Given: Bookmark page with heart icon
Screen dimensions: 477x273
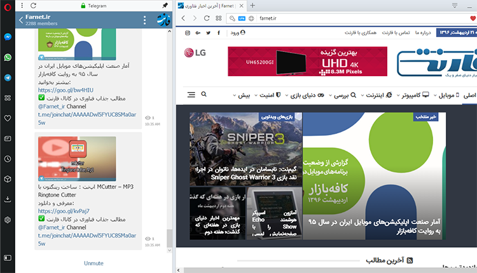Looking at the screenshot, I should click(x=473, y=18).
